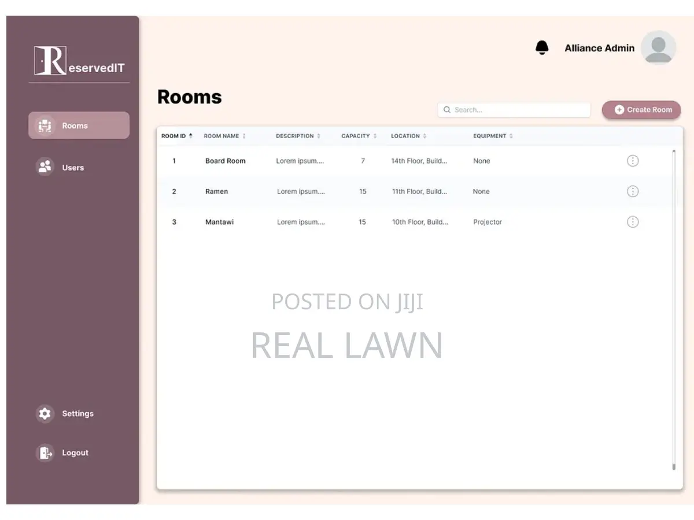The height and width of the screenshot is (520, 694).
Task: Sort the table by Room ID arrow
Action: coord(191,136)
